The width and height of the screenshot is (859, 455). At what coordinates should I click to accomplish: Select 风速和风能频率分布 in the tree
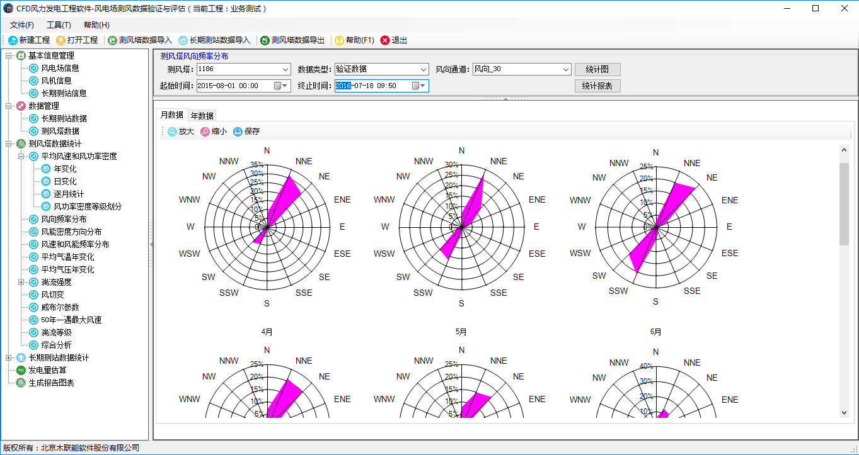tap(75, 244)
